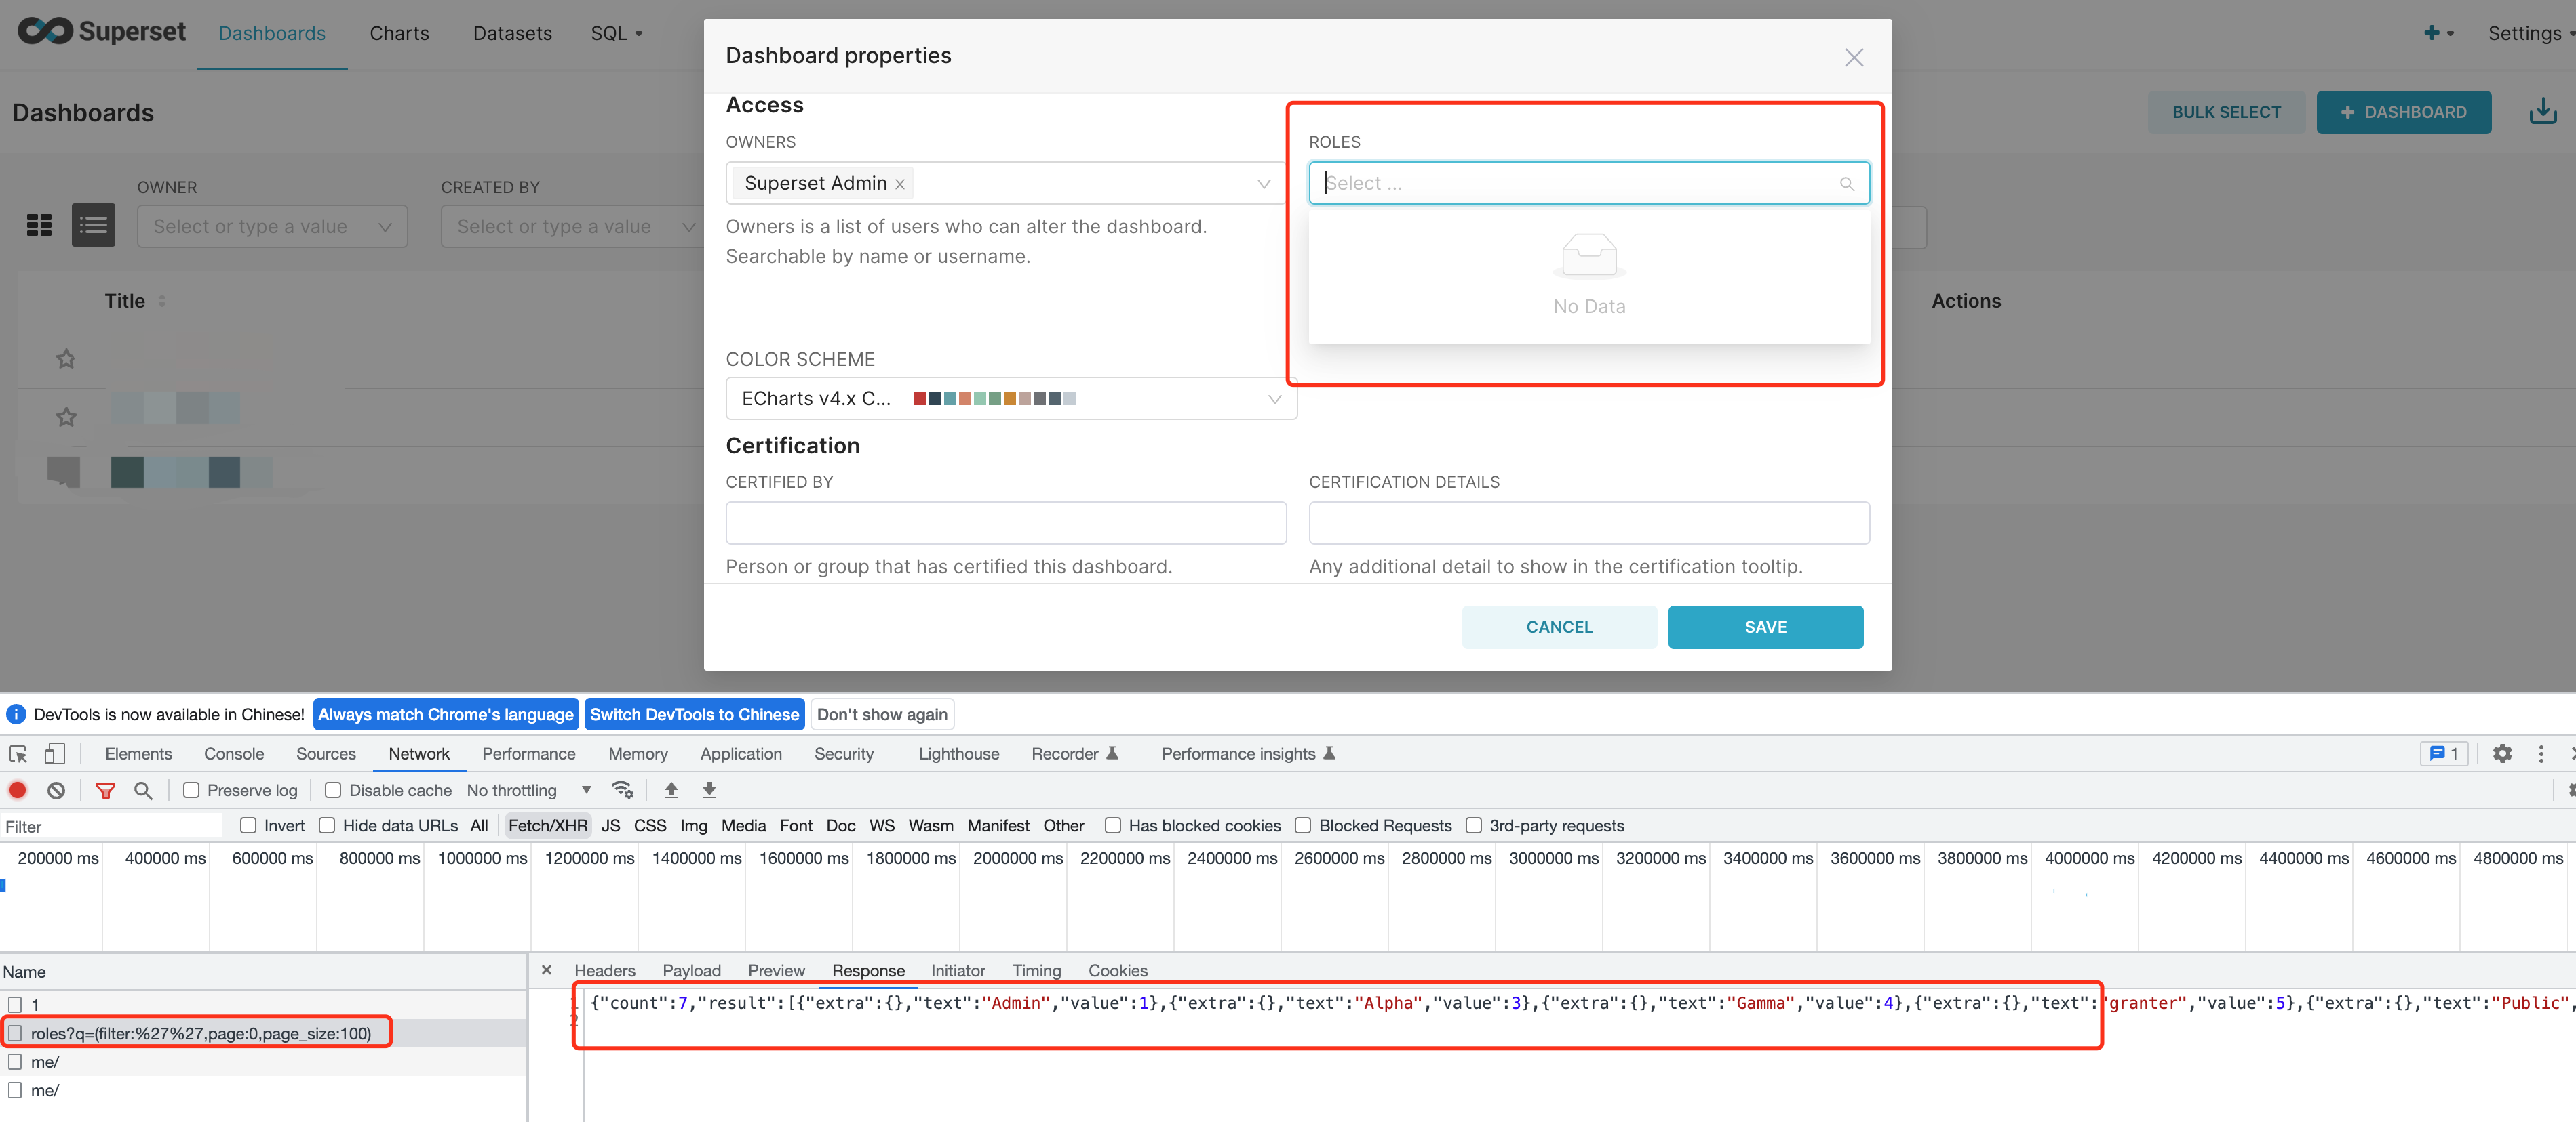Click the SAVE button in Dashboard properties
Viewport: 2576px width, 1122px height.
[1764, 627]
